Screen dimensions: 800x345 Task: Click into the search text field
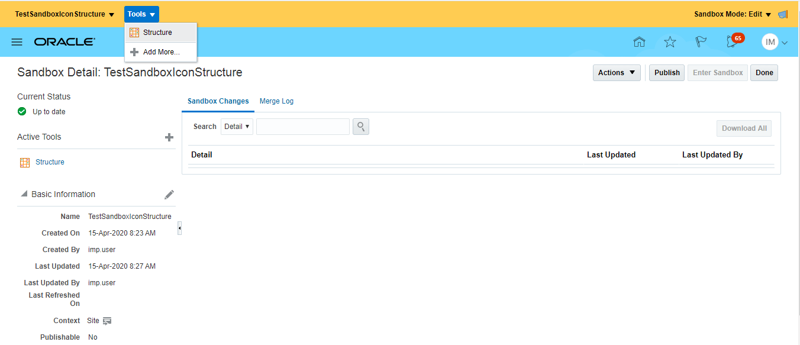(302, 127)
